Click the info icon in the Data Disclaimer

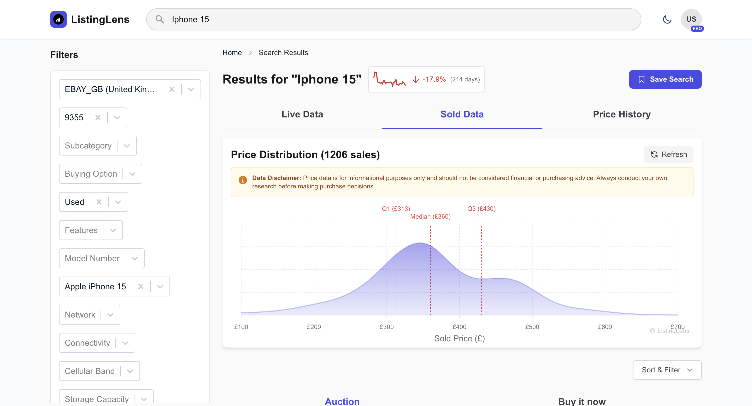click(x=243, y=180)
